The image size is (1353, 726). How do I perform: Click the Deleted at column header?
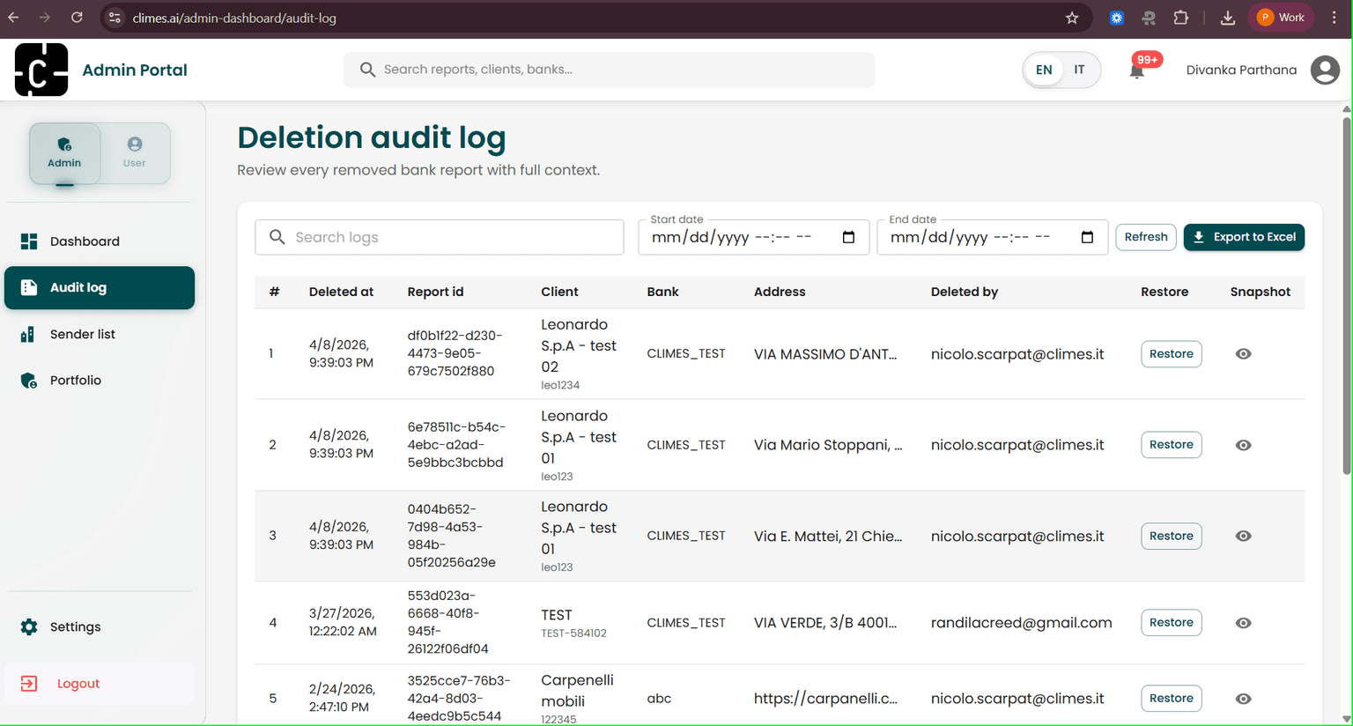(x=341, y=292)
